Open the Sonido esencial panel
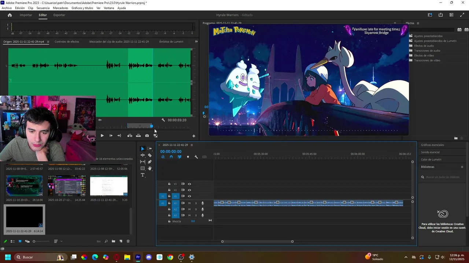The height and width of the screenshot is (263, 469). coord(430,152)
